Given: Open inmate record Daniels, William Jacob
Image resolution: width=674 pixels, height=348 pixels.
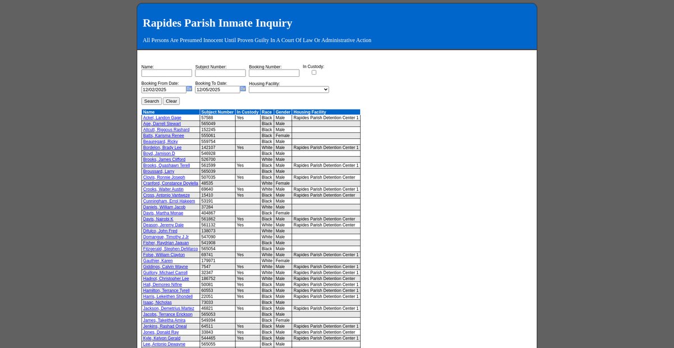Looking at the screenshot, I should pos(164,207).
